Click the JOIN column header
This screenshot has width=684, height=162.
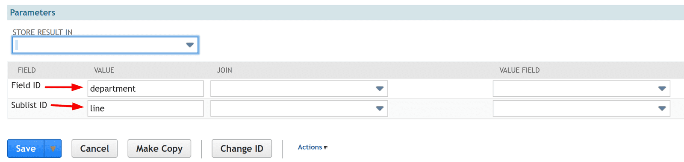[x=224, y=70]
